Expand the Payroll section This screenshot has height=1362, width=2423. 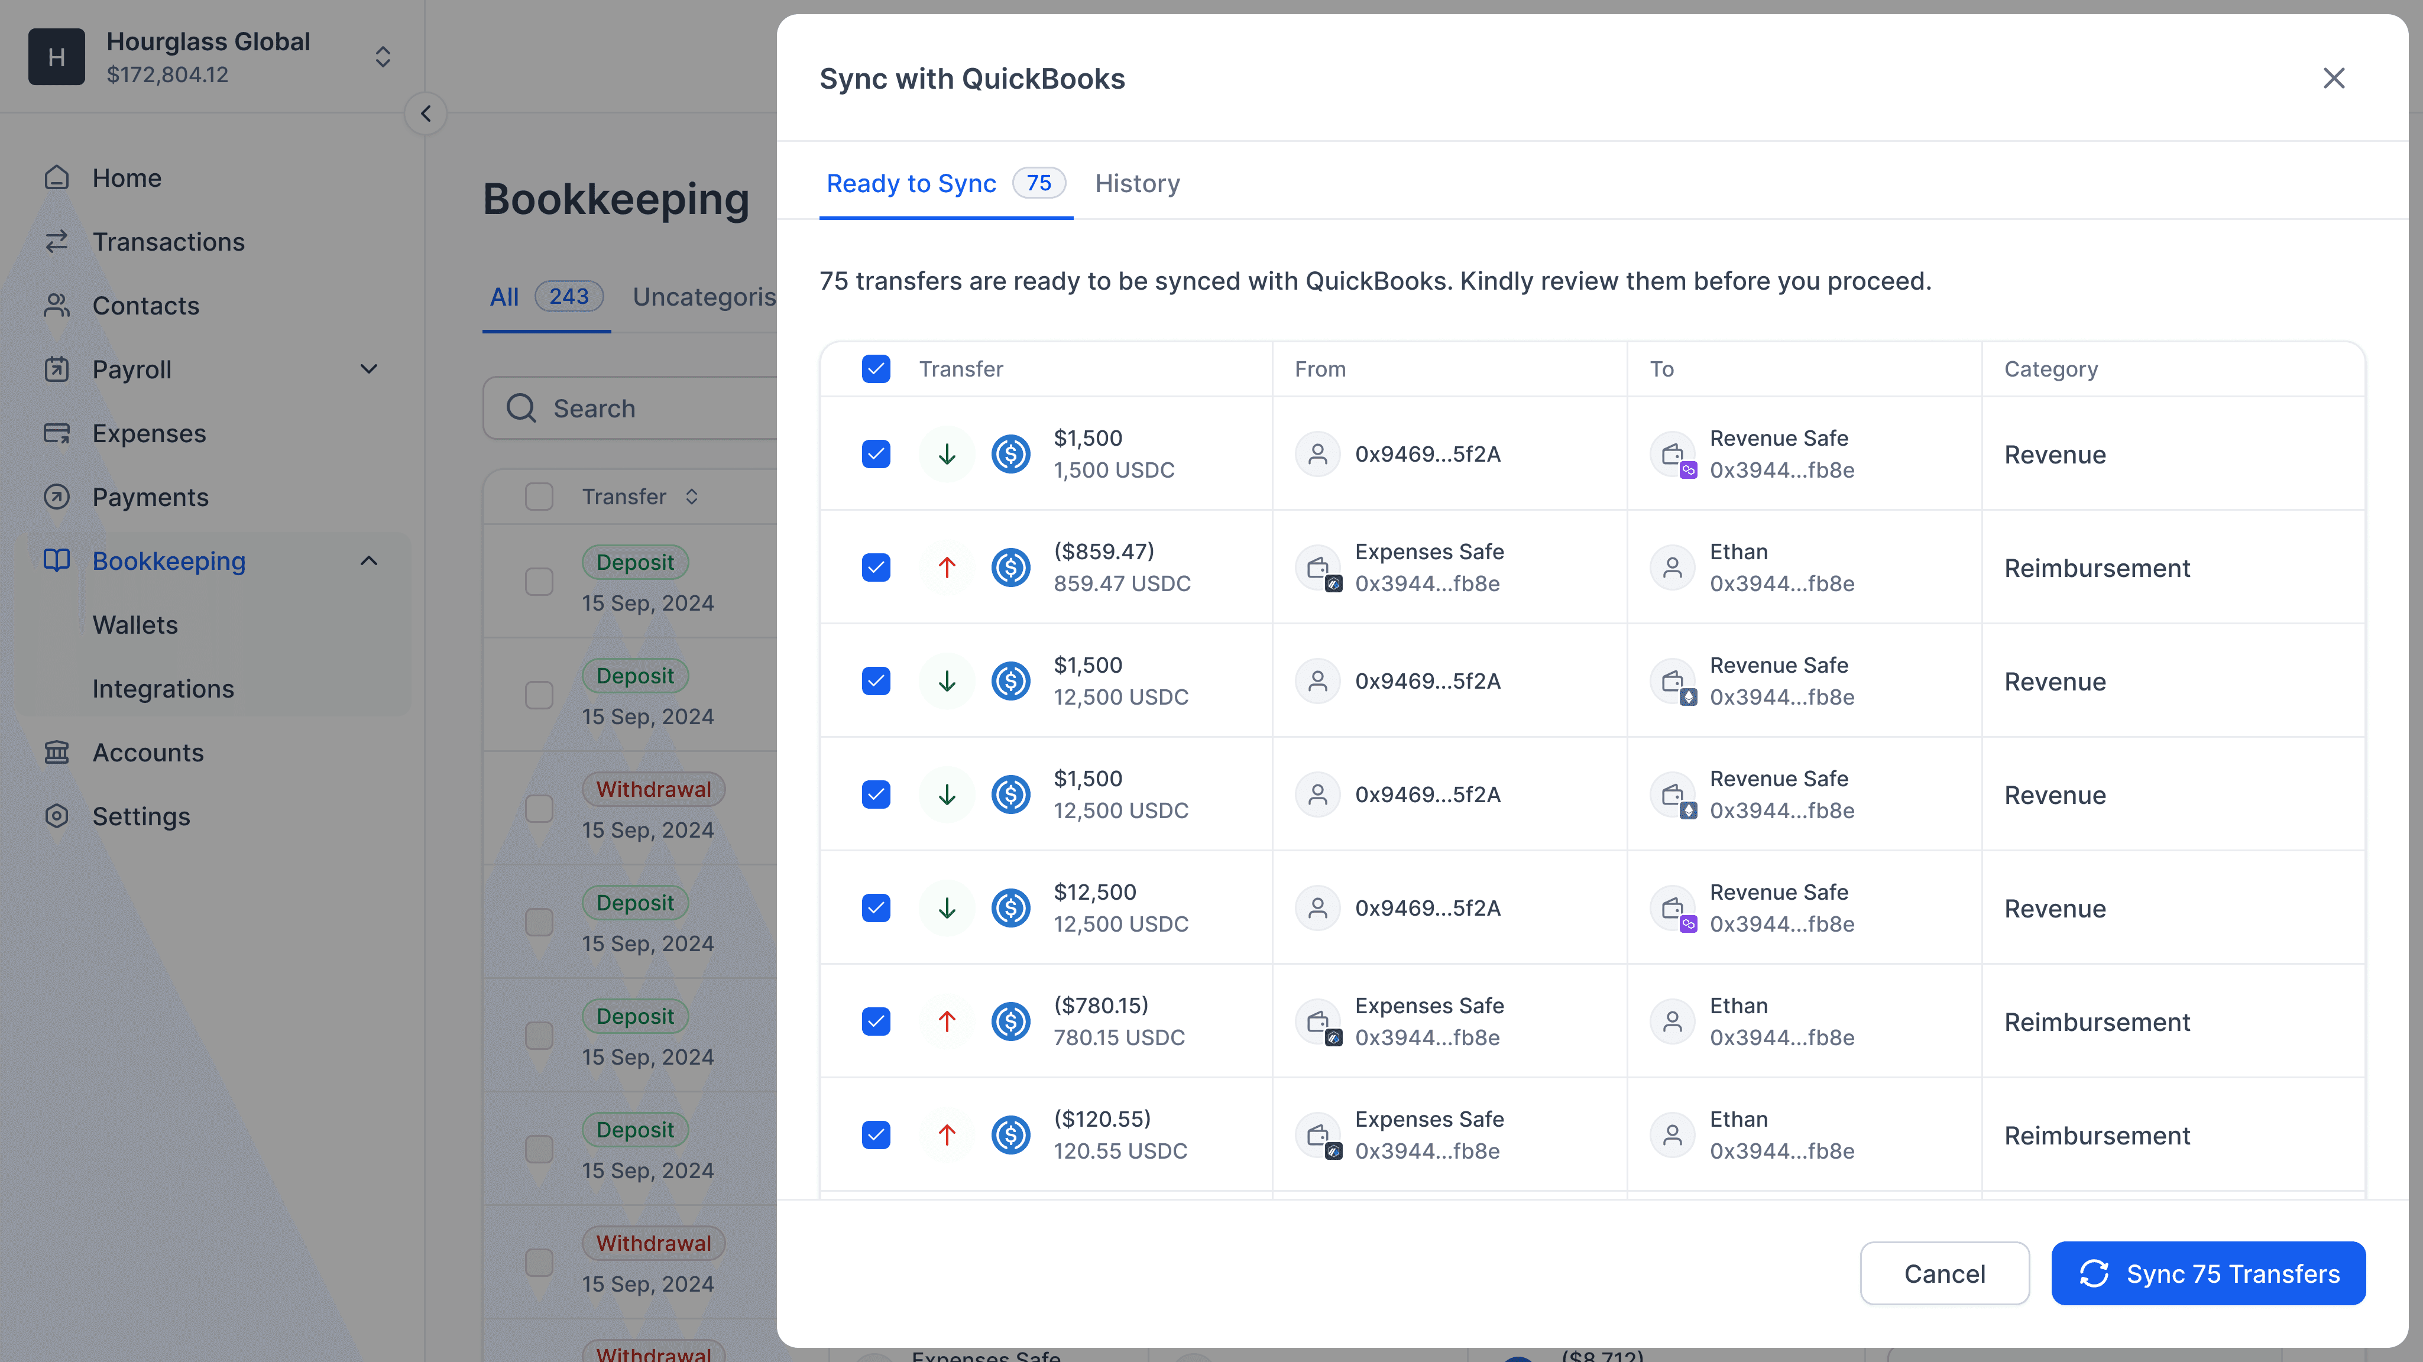tap(369, 369)
